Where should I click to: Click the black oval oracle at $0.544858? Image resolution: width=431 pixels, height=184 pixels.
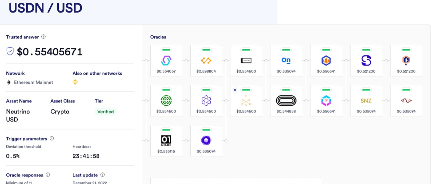point(286,101)
